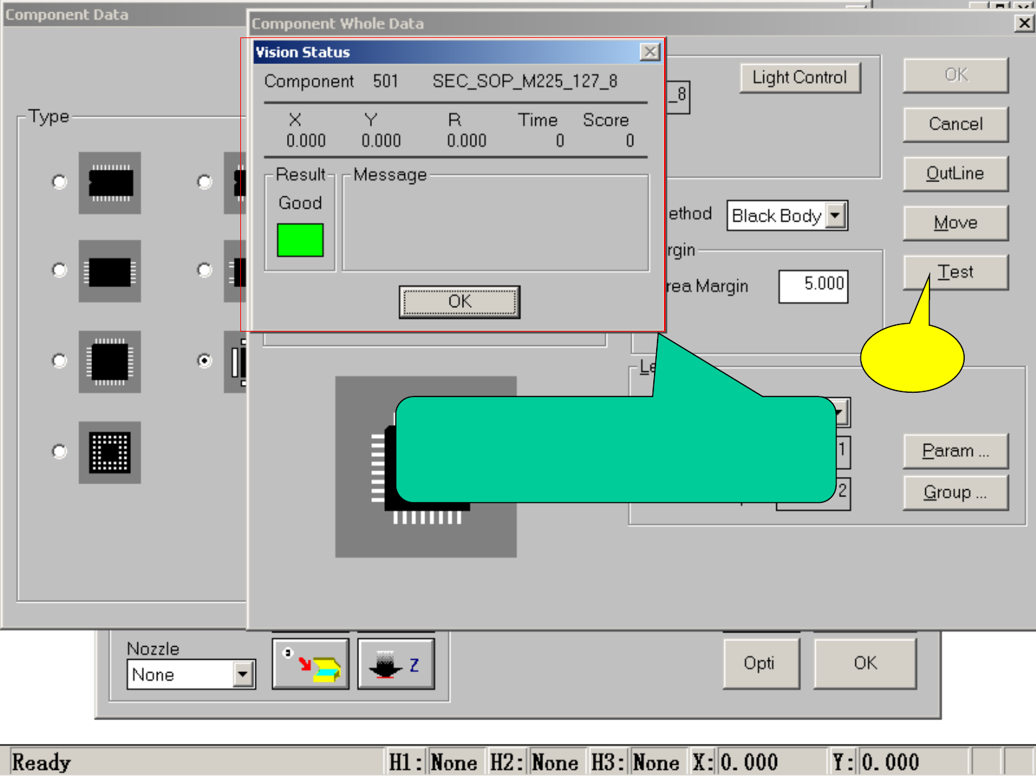Select the QFP chip icon with four-sided leads
This screenshot has width=1036, height=777.
point(109,362)
